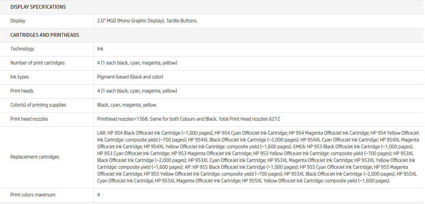This screenshot has height=204, width=425.
Task: Click the Black, cyan, magenta, yellow value
Action: (127, 105)
